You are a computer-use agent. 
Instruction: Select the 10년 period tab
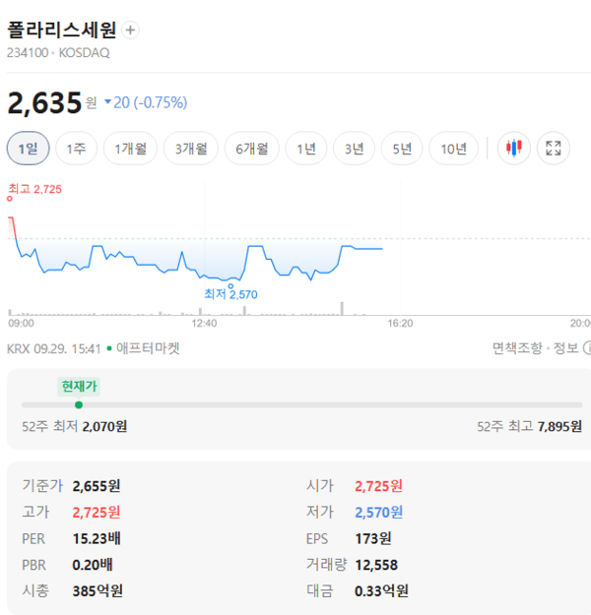coord(453,149)
